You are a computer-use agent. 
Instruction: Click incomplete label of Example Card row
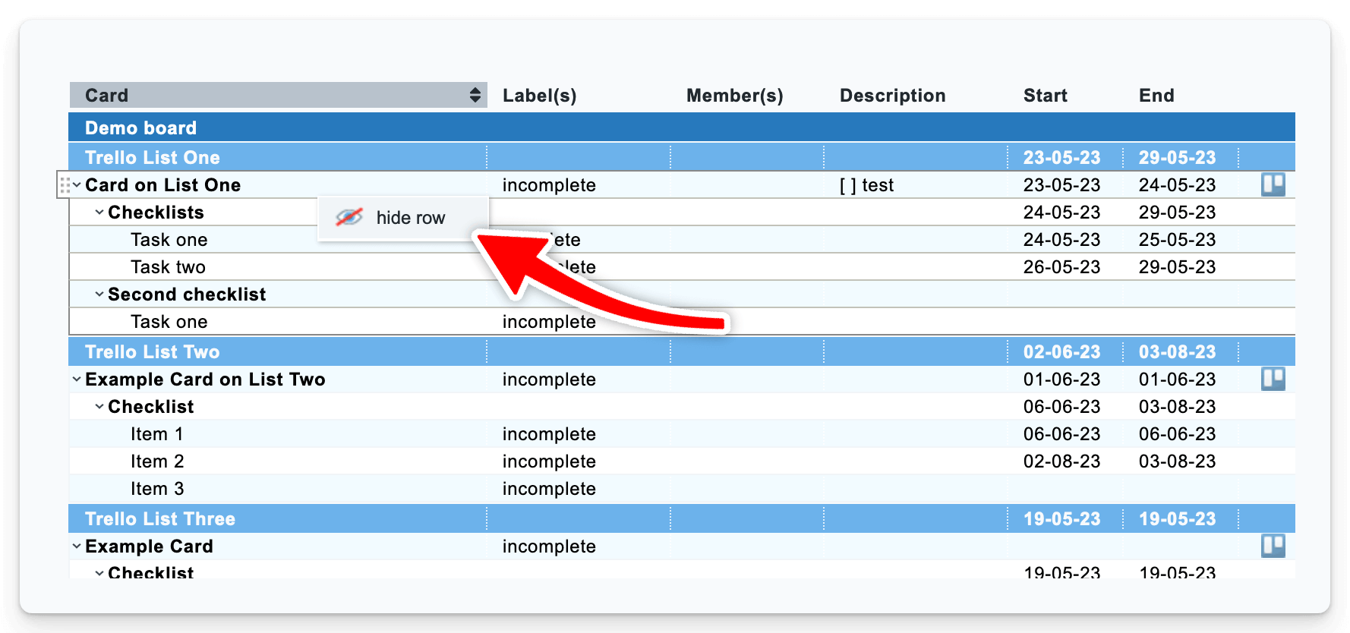pyautogui.click(x=549, y=546)
